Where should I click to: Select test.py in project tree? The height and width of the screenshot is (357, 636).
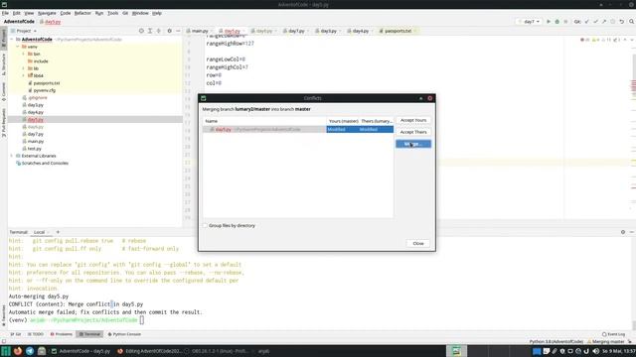click(x=34, y=149)
